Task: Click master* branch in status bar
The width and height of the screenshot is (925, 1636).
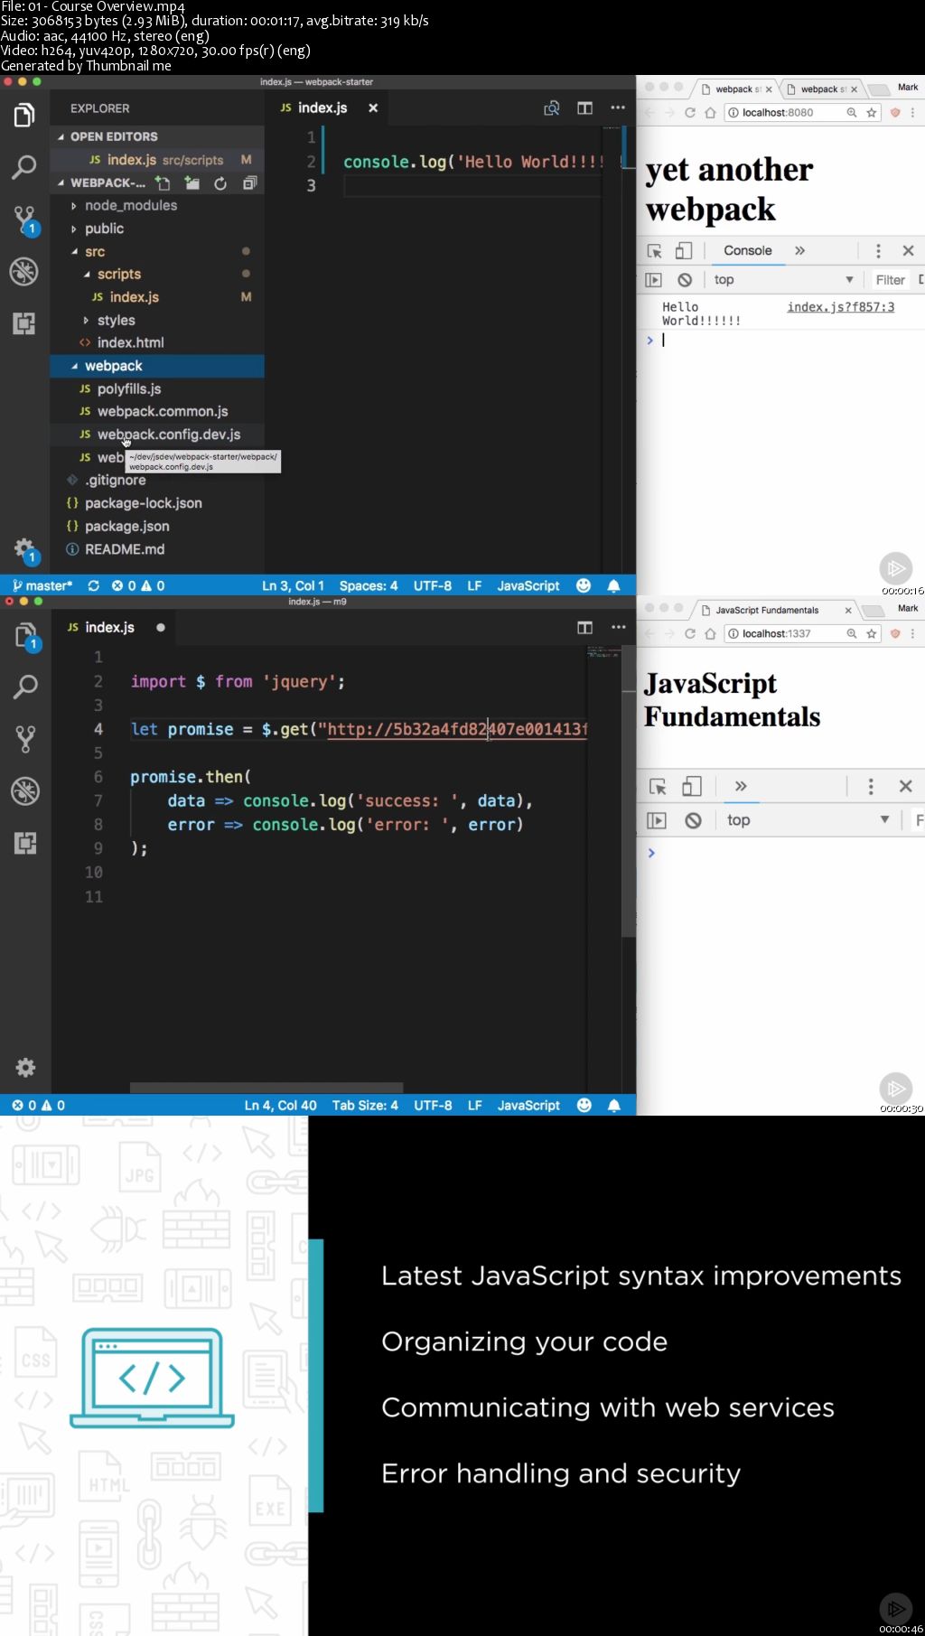Action: point(42,585)
